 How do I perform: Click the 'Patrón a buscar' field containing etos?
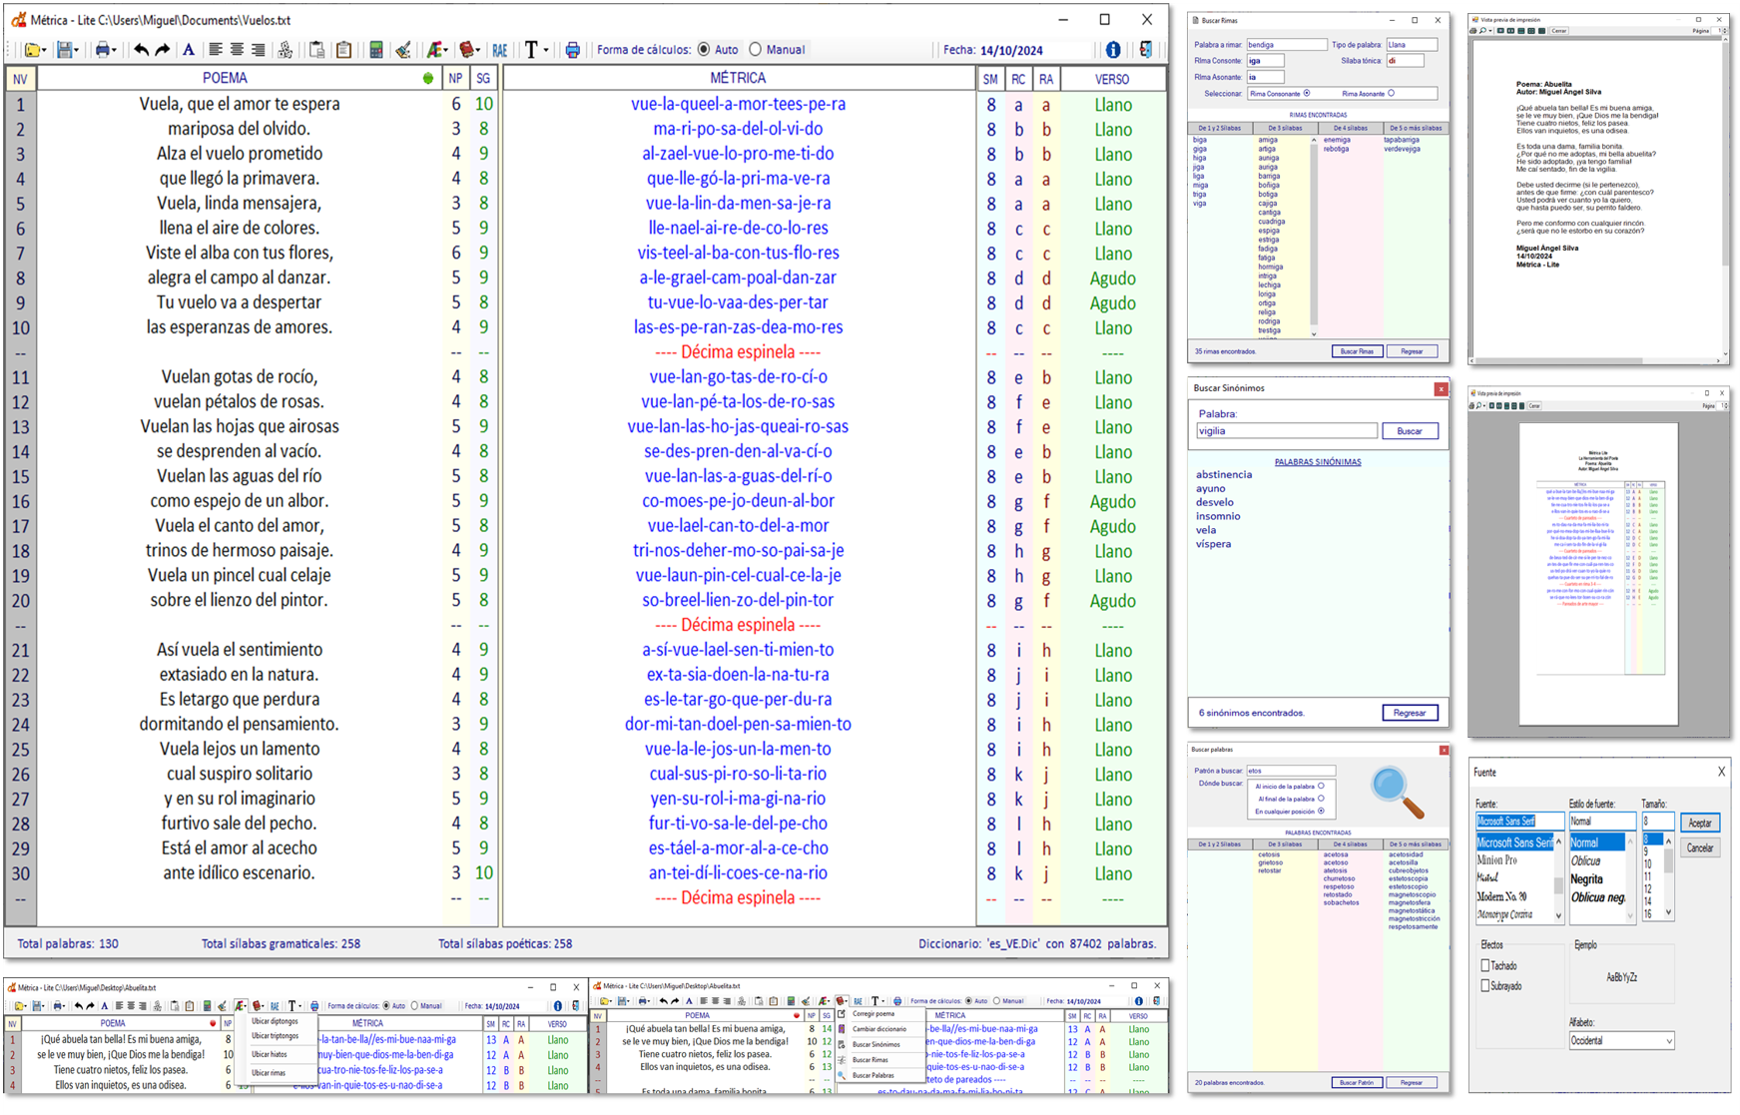pyautogui.click(x=1291, y=771)
